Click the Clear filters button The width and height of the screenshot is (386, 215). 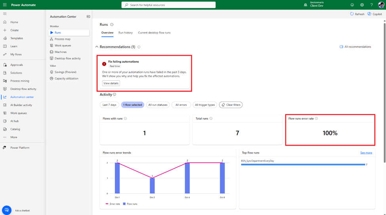(231, 105)
